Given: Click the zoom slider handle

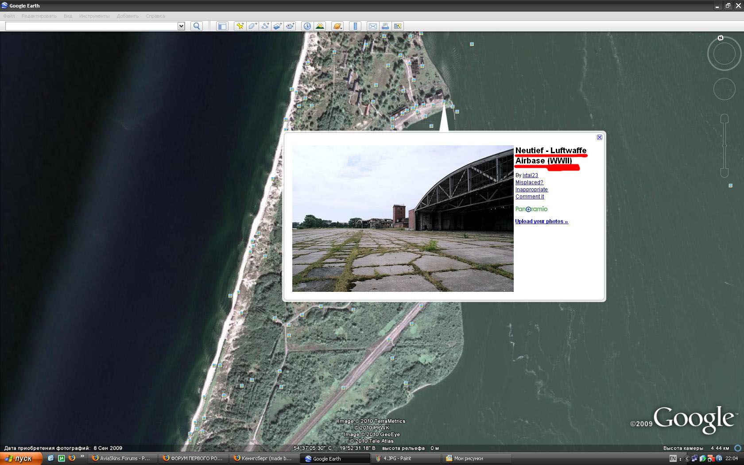Looking at the screenshot, I should click(x=725, y=146).
